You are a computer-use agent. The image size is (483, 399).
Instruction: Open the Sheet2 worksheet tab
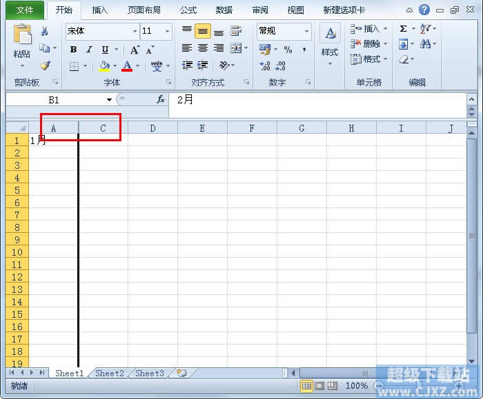tap(110, 374)
